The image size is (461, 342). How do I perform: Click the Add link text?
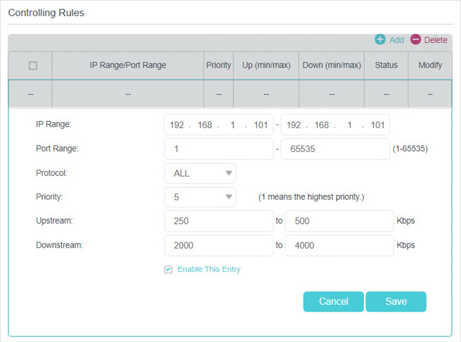(x=396, y=40)
